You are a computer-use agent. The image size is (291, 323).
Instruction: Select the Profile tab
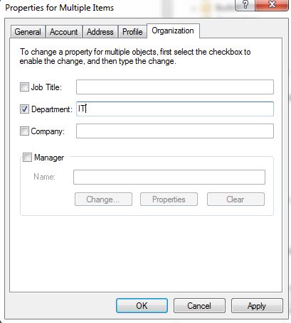(x=132, y=32)
